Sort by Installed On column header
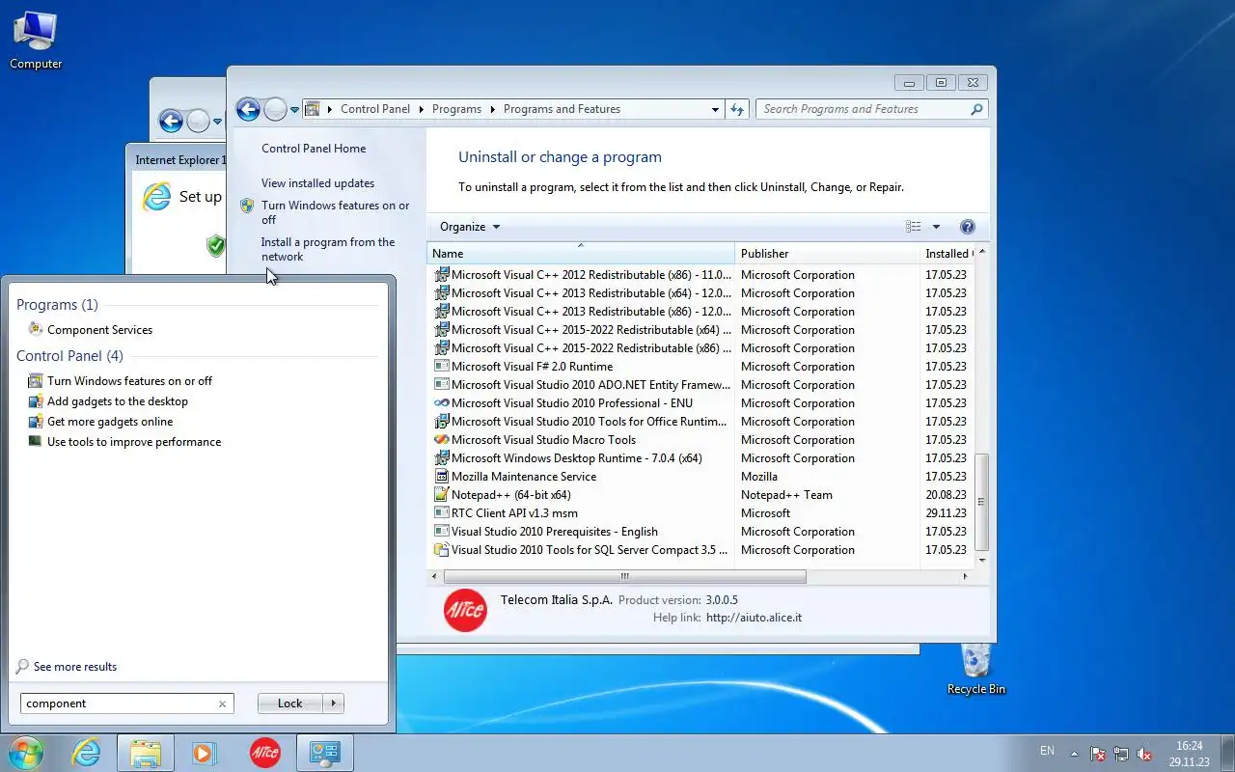The image size is (1235, 772). [x=948, y=253]
